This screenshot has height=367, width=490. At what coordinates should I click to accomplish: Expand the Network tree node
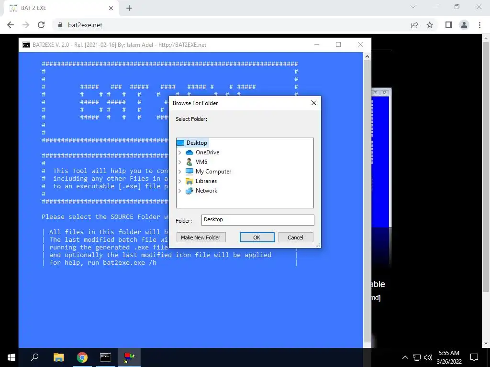(x=180, y=191)
